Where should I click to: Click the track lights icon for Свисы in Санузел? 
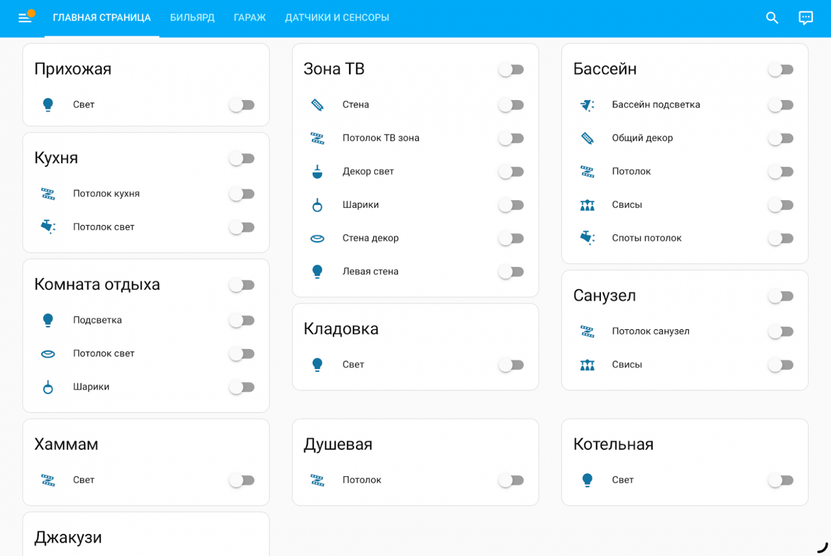587,365
